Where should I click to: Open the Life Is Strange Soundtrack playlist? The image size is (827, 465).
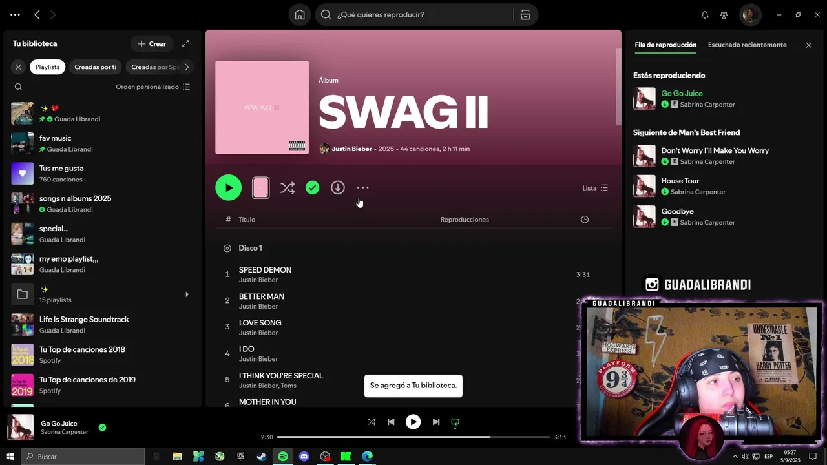click(101, 324)
